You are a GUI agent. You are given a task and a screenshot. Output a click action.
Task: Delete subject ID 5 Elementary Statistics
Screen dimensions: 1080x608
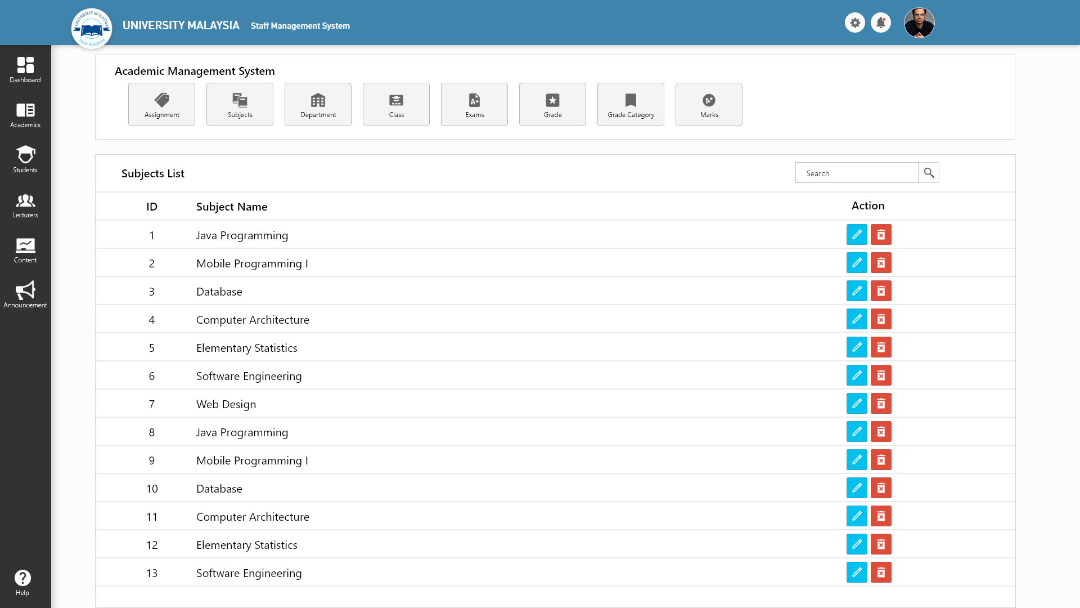[881, 347]
